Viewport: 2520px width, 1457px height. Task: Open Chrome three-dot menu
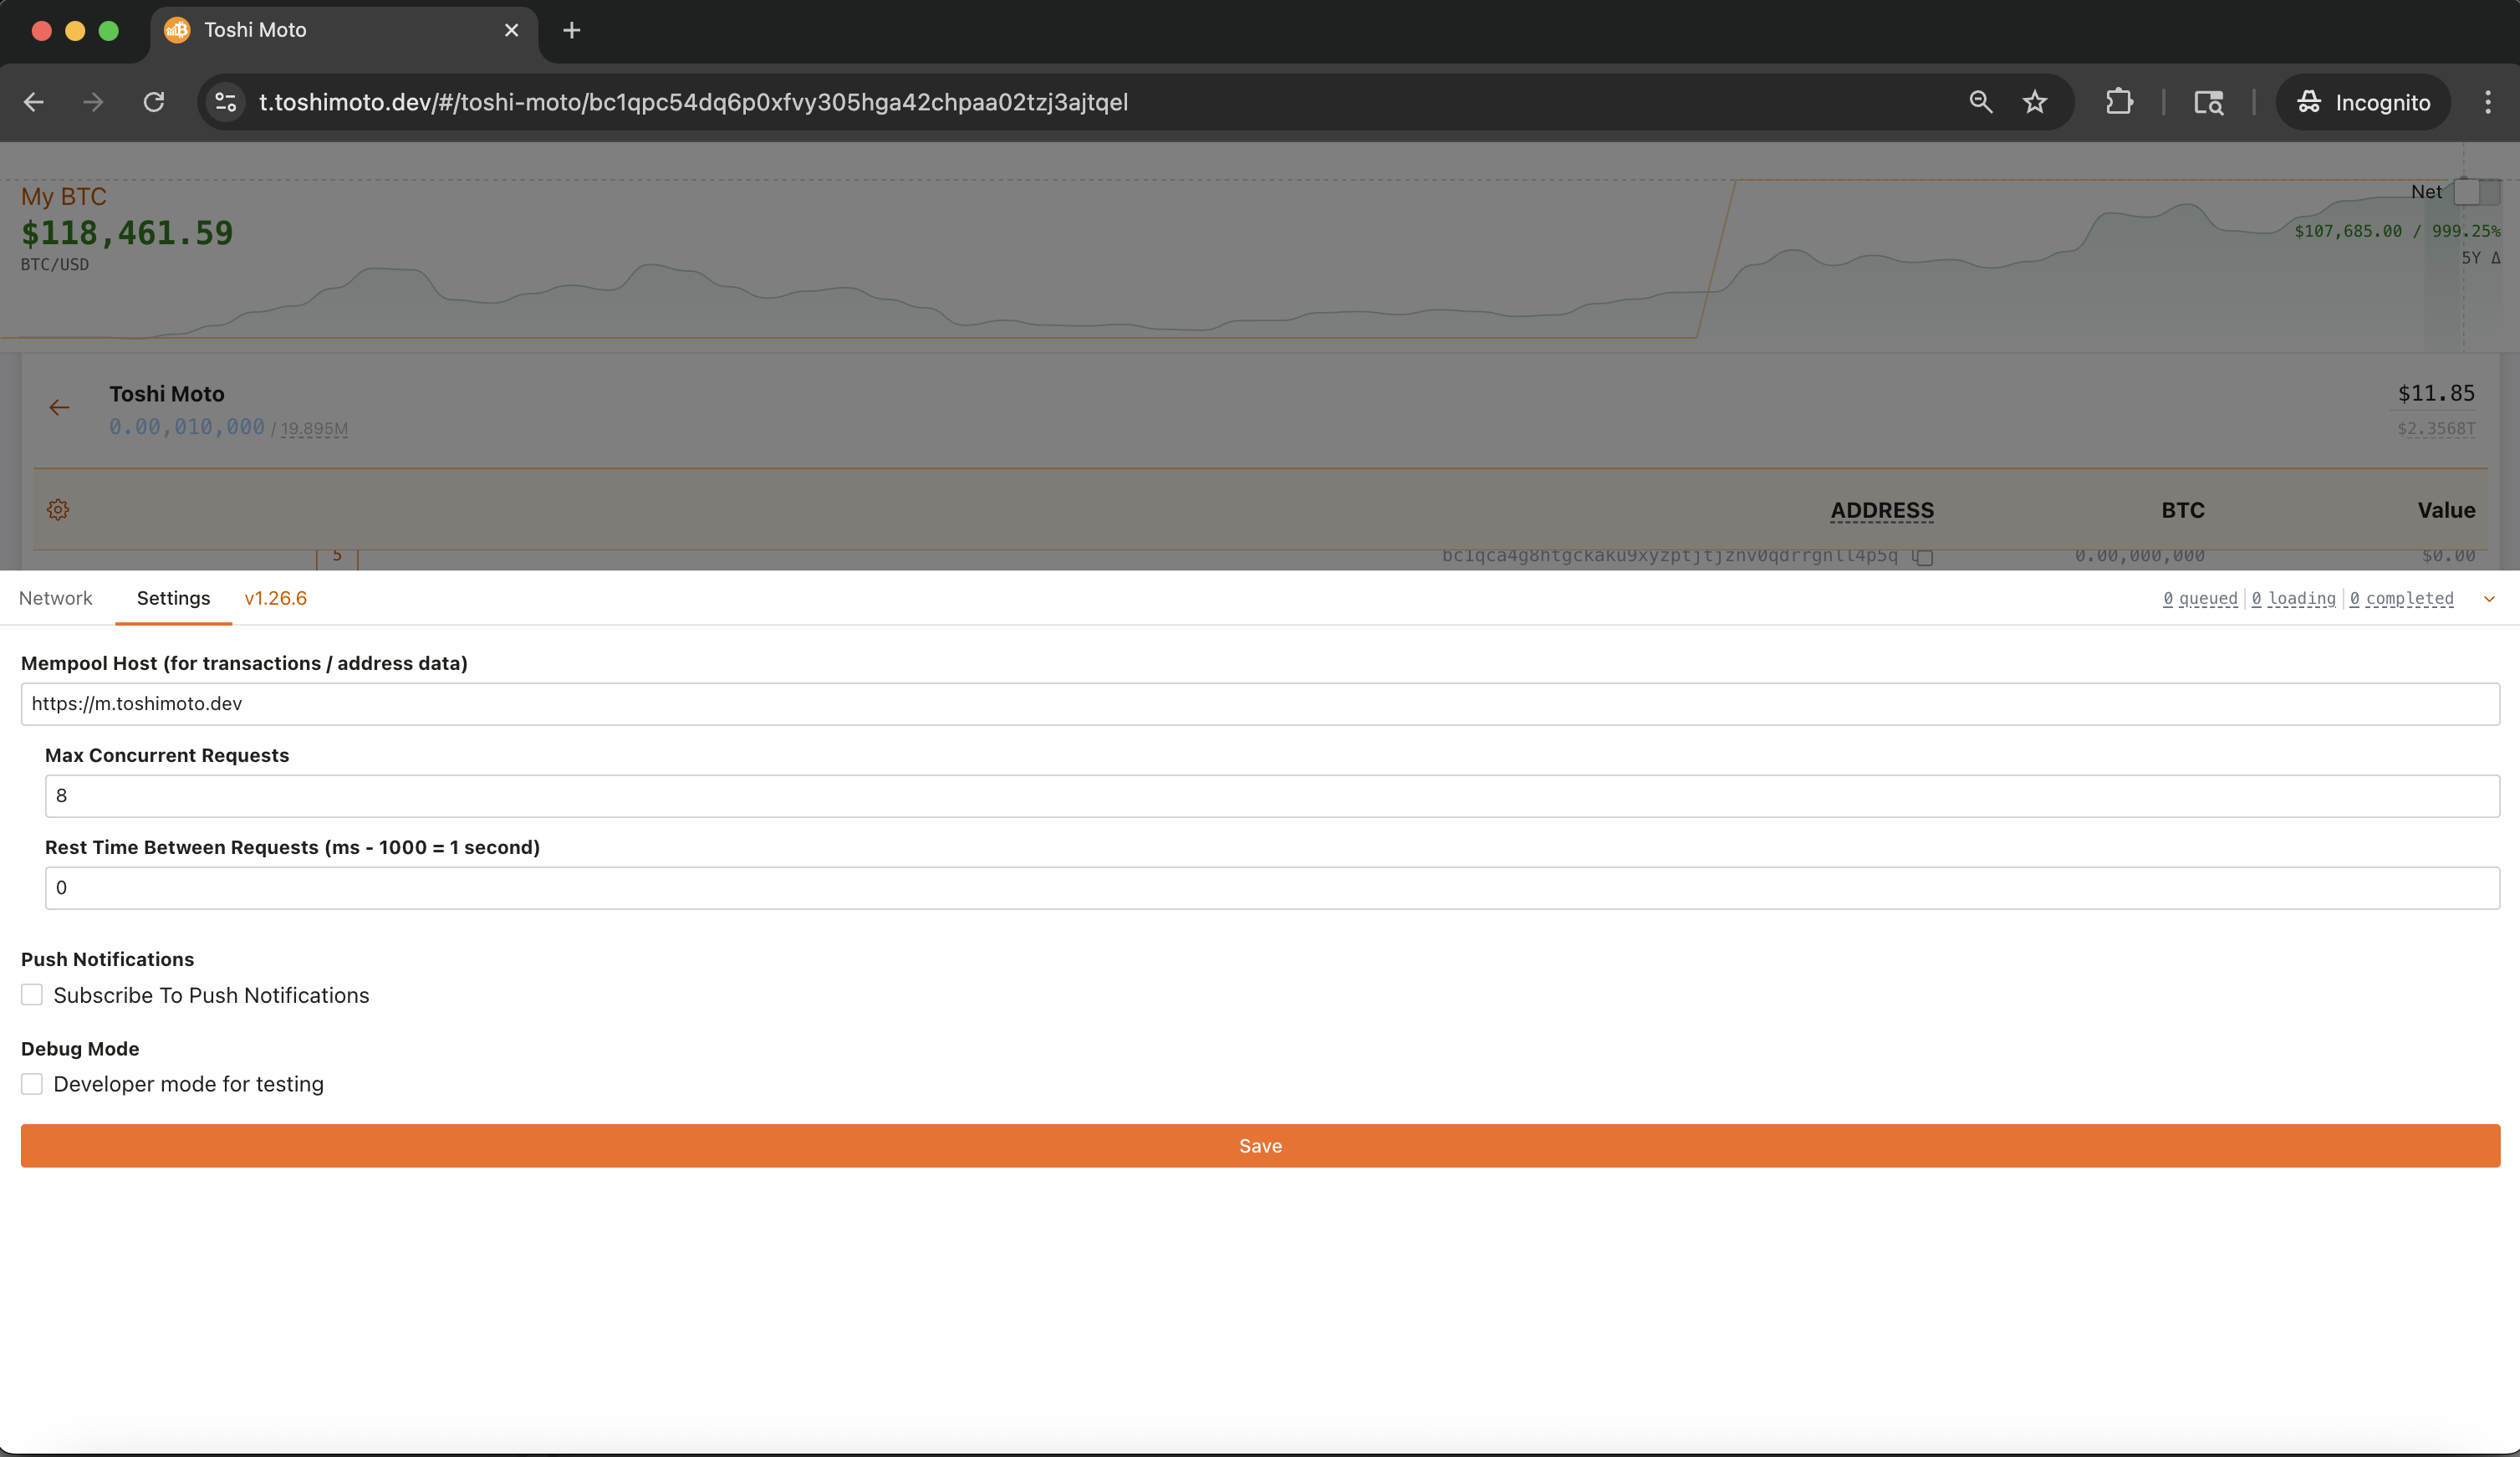coord(2487,102)
